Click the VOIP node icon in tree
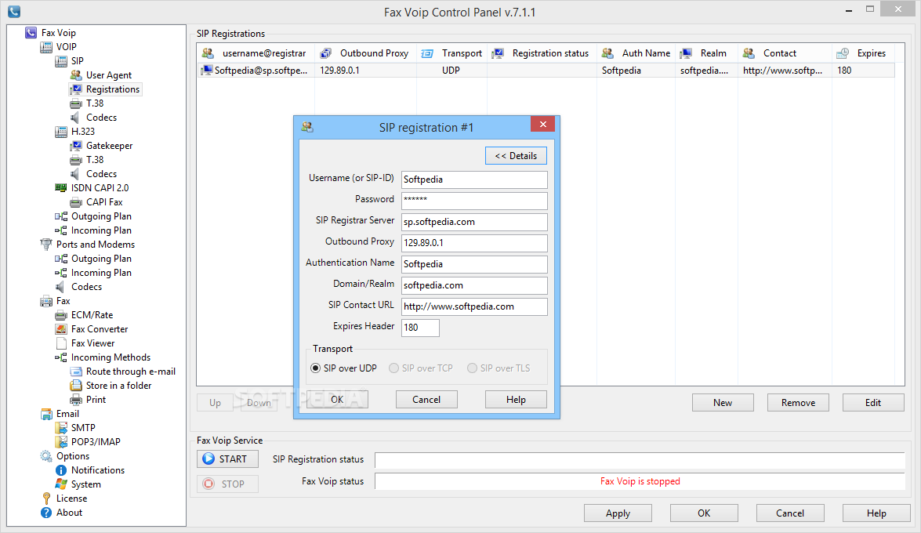The width and height of the screenshot is (921, 533). (45, 46)
